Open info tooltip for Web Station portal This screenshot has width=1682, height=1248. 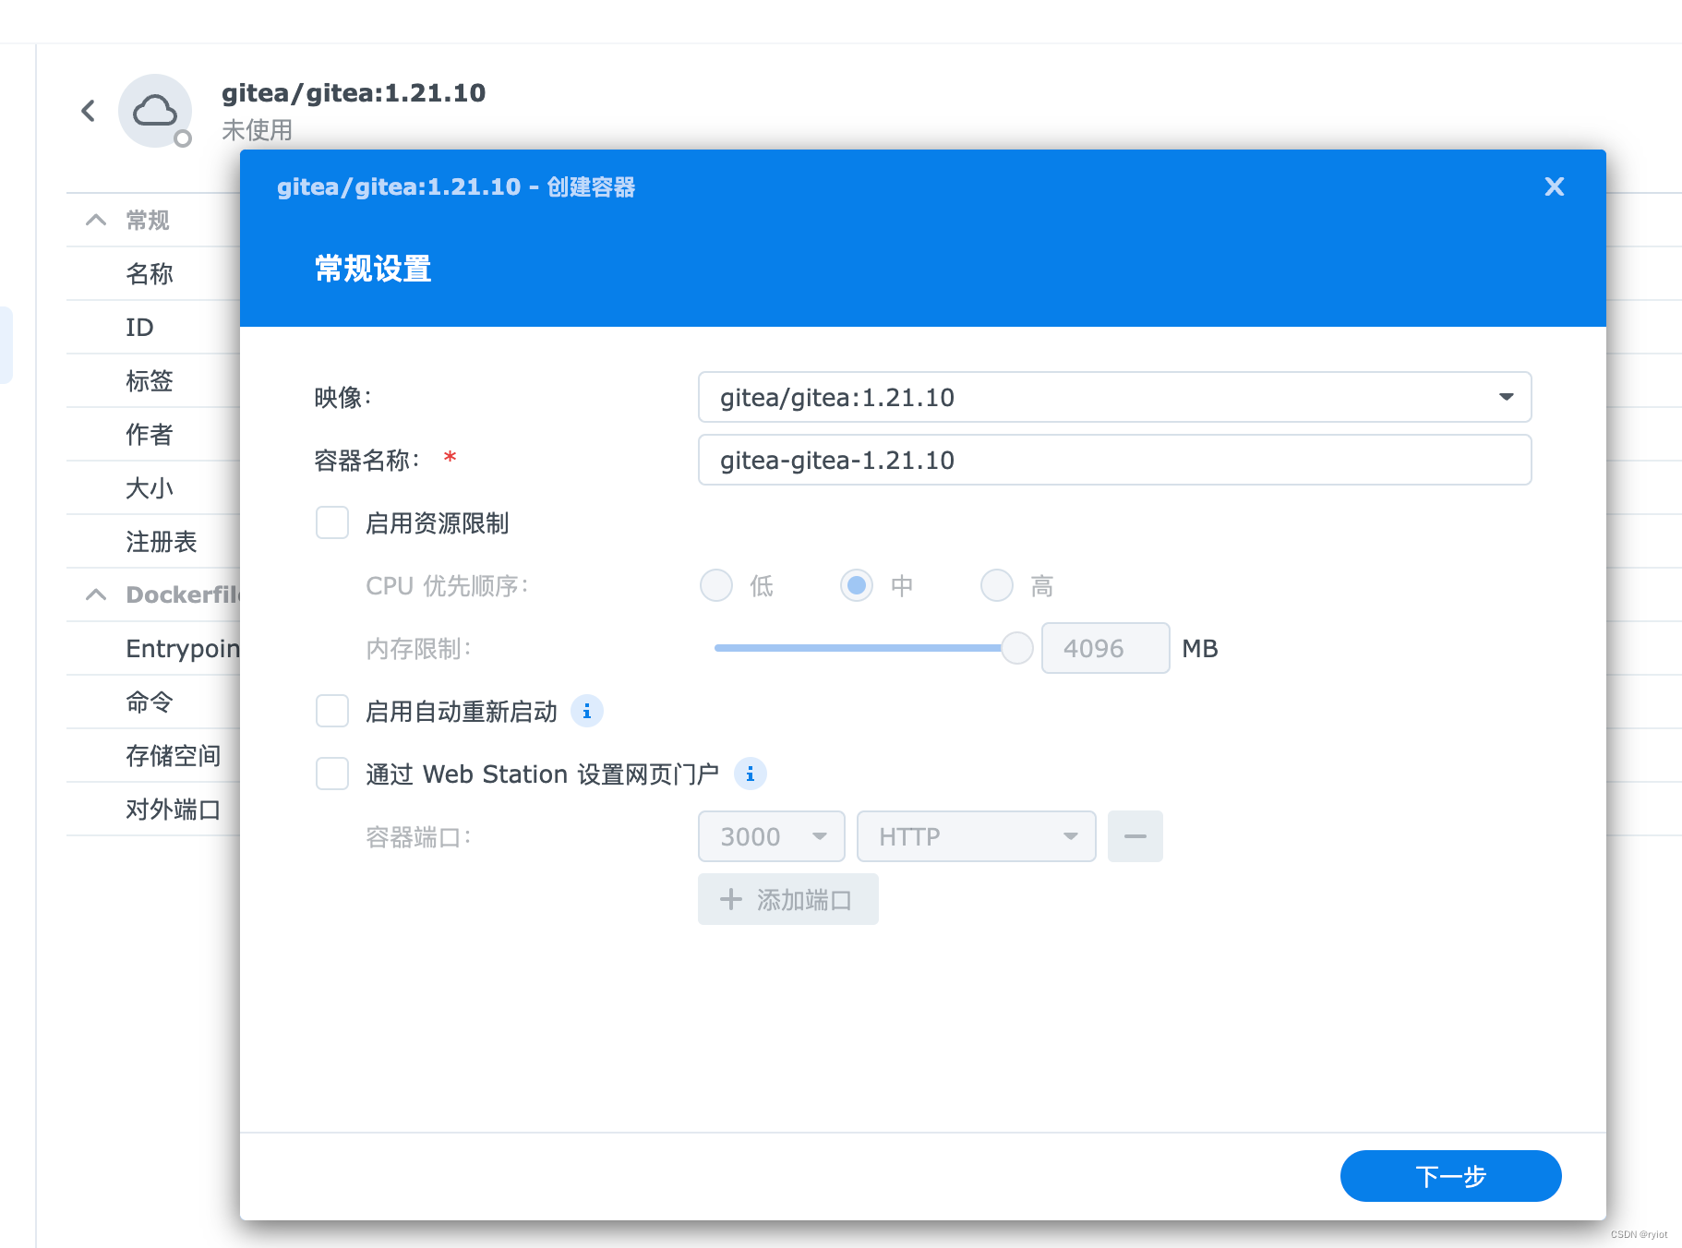751,774
